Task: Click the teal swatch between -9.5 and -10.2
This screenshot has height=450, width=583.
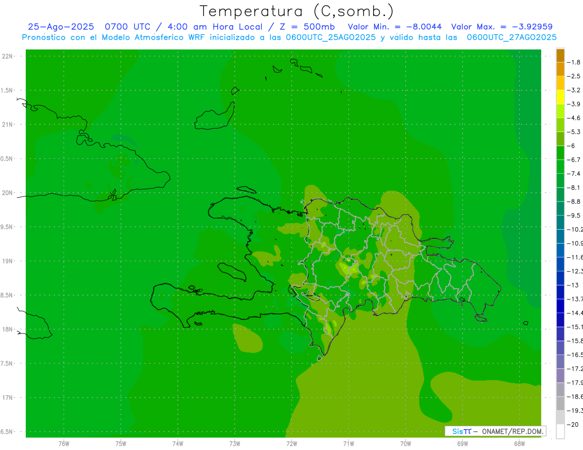Action: pos(560,222)
